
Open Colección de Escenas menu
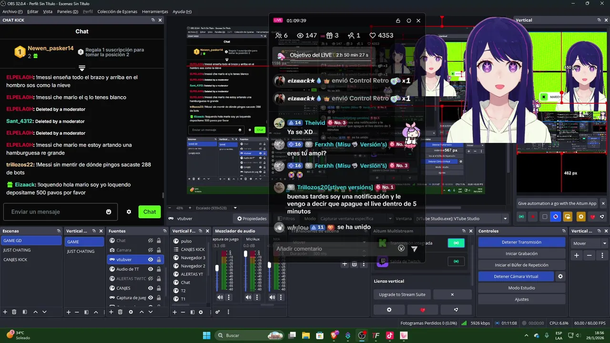tap(117, 11)
